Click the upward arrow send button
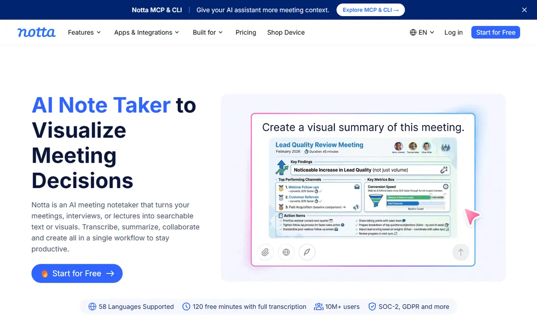This screenshot has height=336, width=537. [x=461, y=252]
